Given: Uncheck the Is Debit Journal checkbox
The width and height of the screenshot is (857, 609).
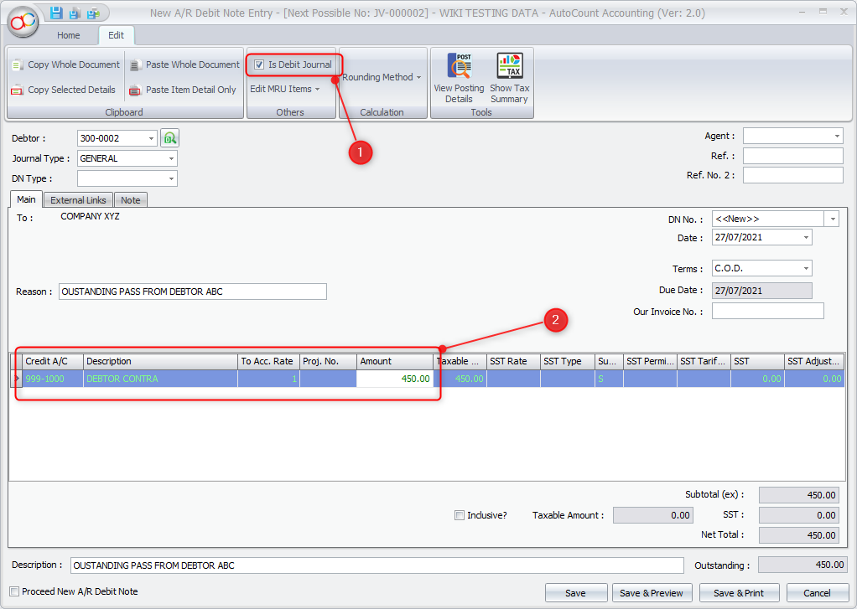Looking at the screenshot, I should pyautogui.click(x=260, y=65).
